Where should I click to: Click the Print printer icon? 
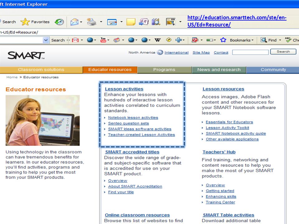click(x=92, y=22)
